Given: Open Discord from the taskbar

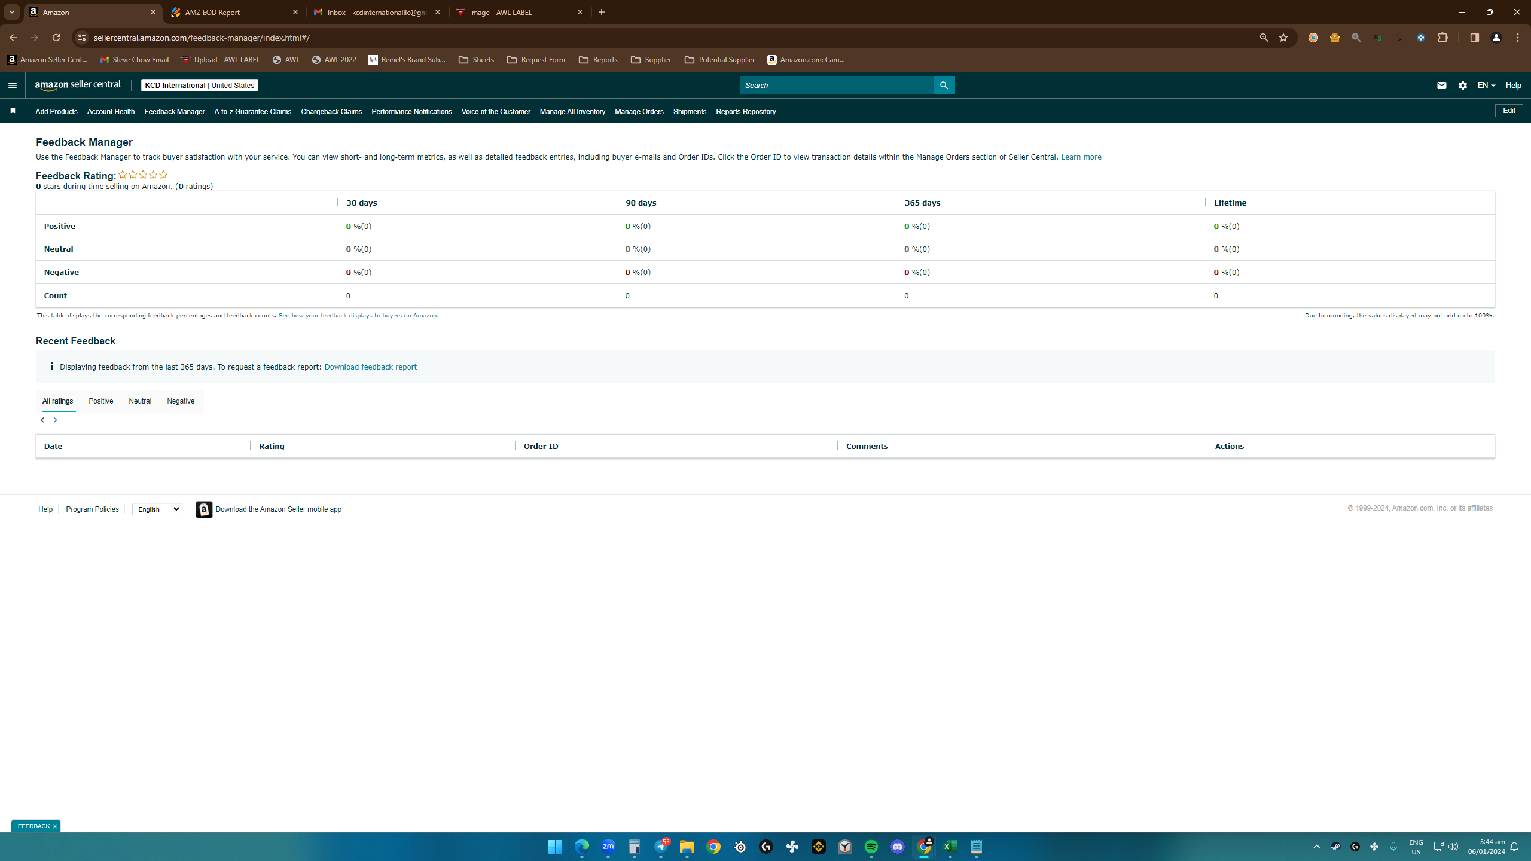Looking at the screenshot, I should (x=898, y=847).
